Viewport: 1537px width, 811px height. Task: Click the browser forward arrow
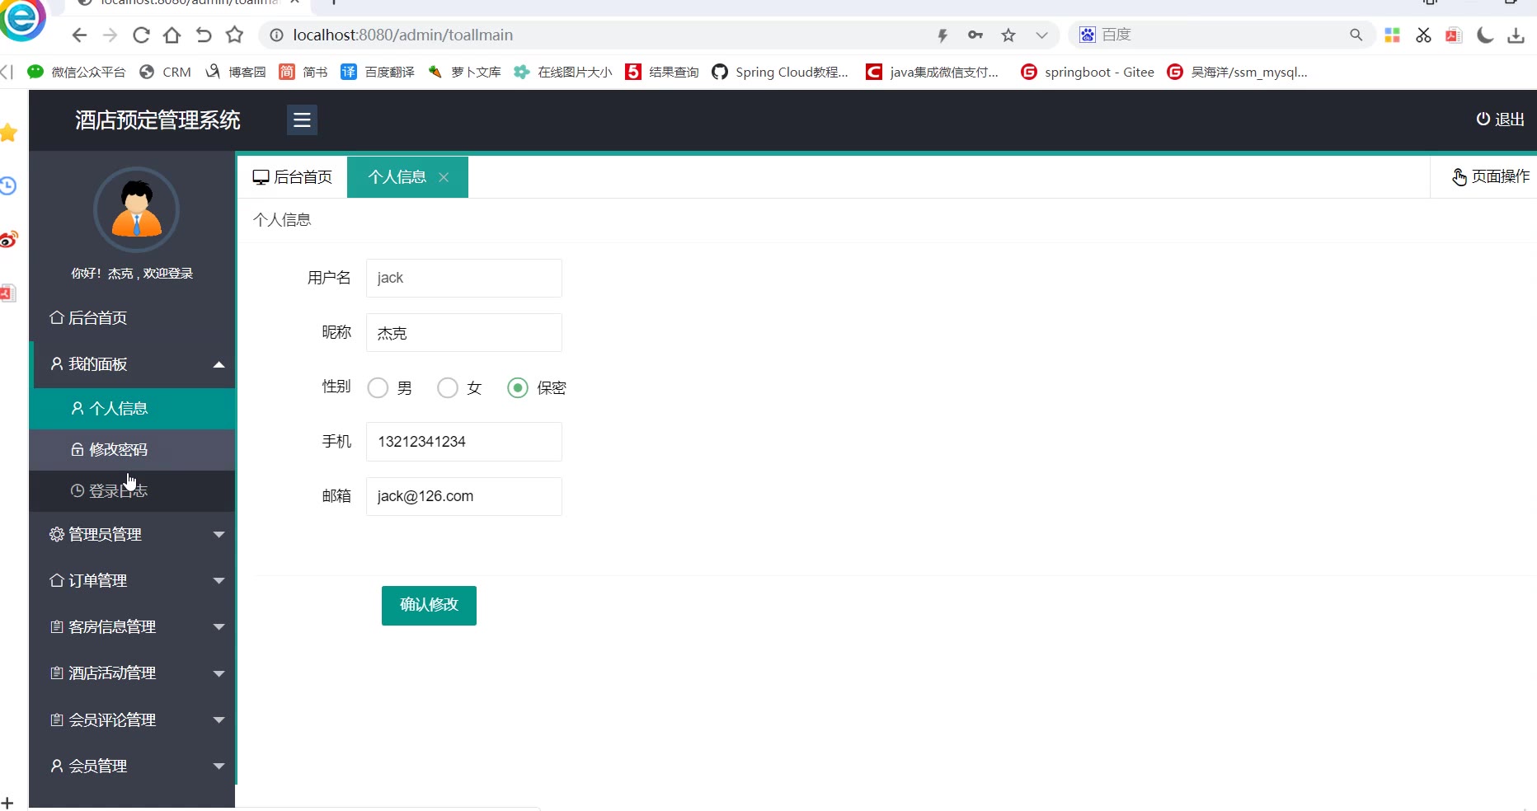point(110,35)
